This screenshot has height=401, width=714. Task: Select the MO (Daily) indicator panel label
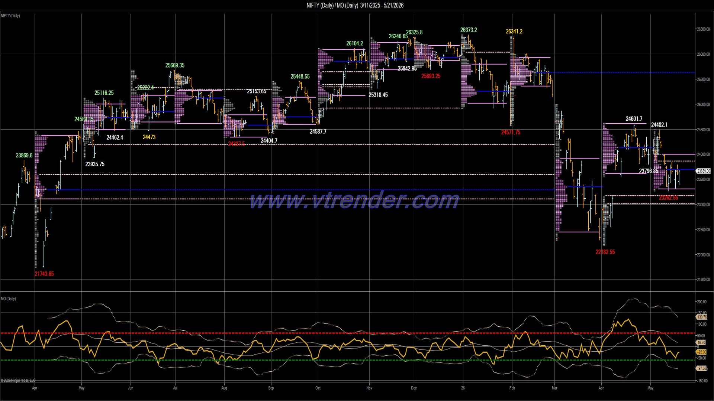point(9,299)
